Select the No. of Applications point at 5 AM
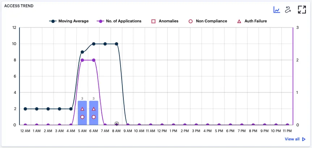Viewport: 312px width, 148px height. [x=82, y=60]
